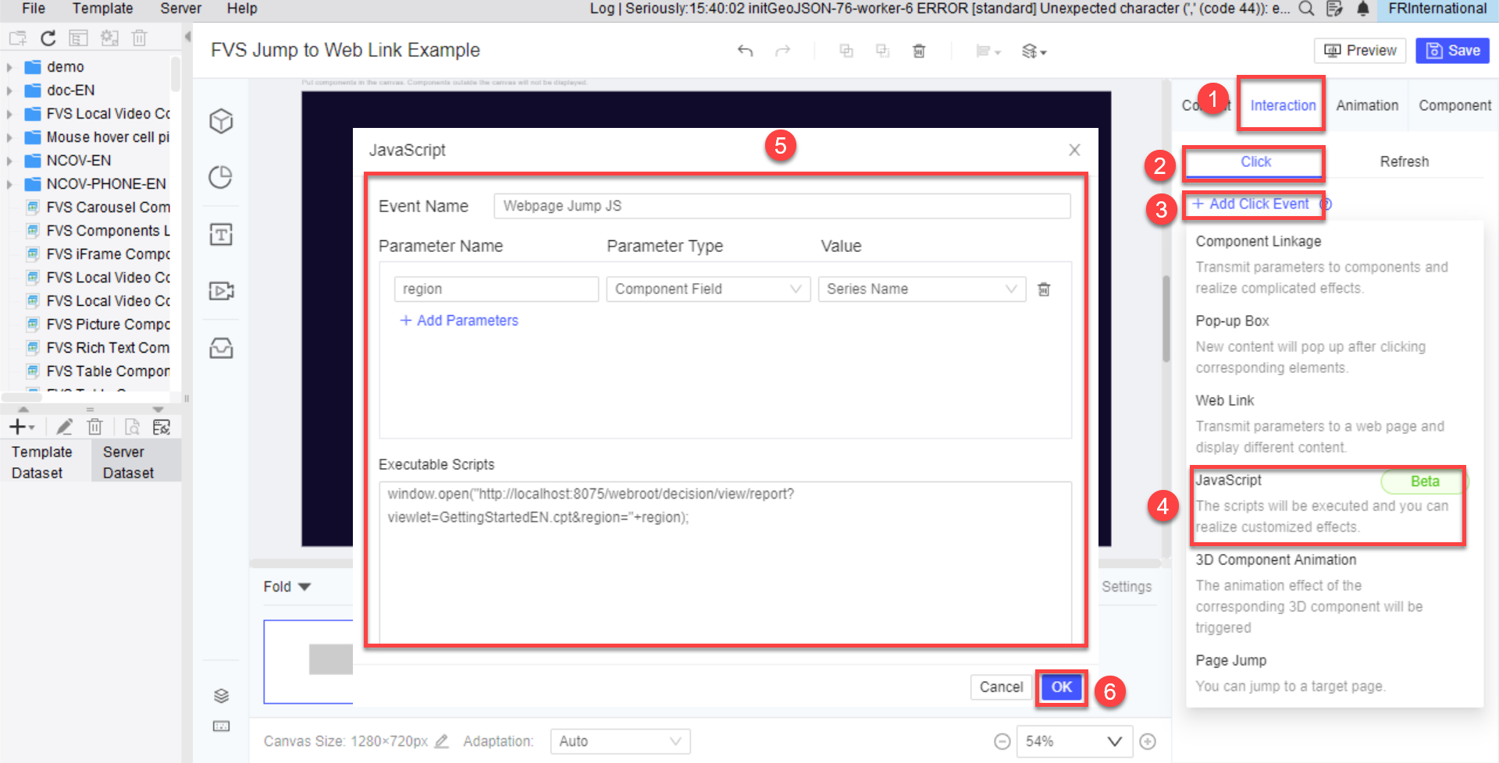Open the notification bell icon
The height and width of the screenshot is (763, 1499).
[x=1362, y=9]
